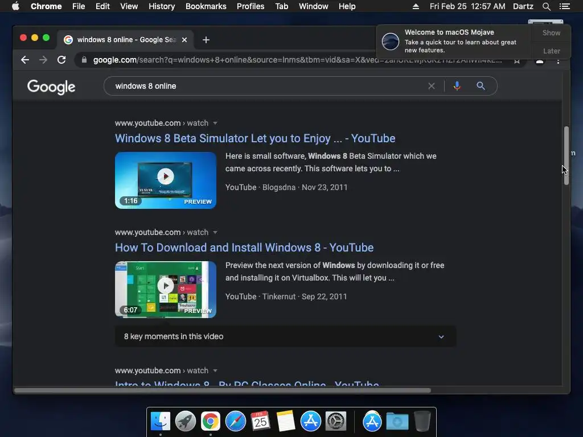
Task: Click the date and time in menu bar
Action: pos(467,6)
